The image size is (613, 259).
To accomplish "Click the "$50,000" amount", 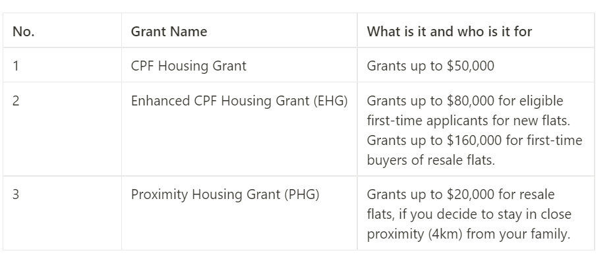I will click(471, 66).
